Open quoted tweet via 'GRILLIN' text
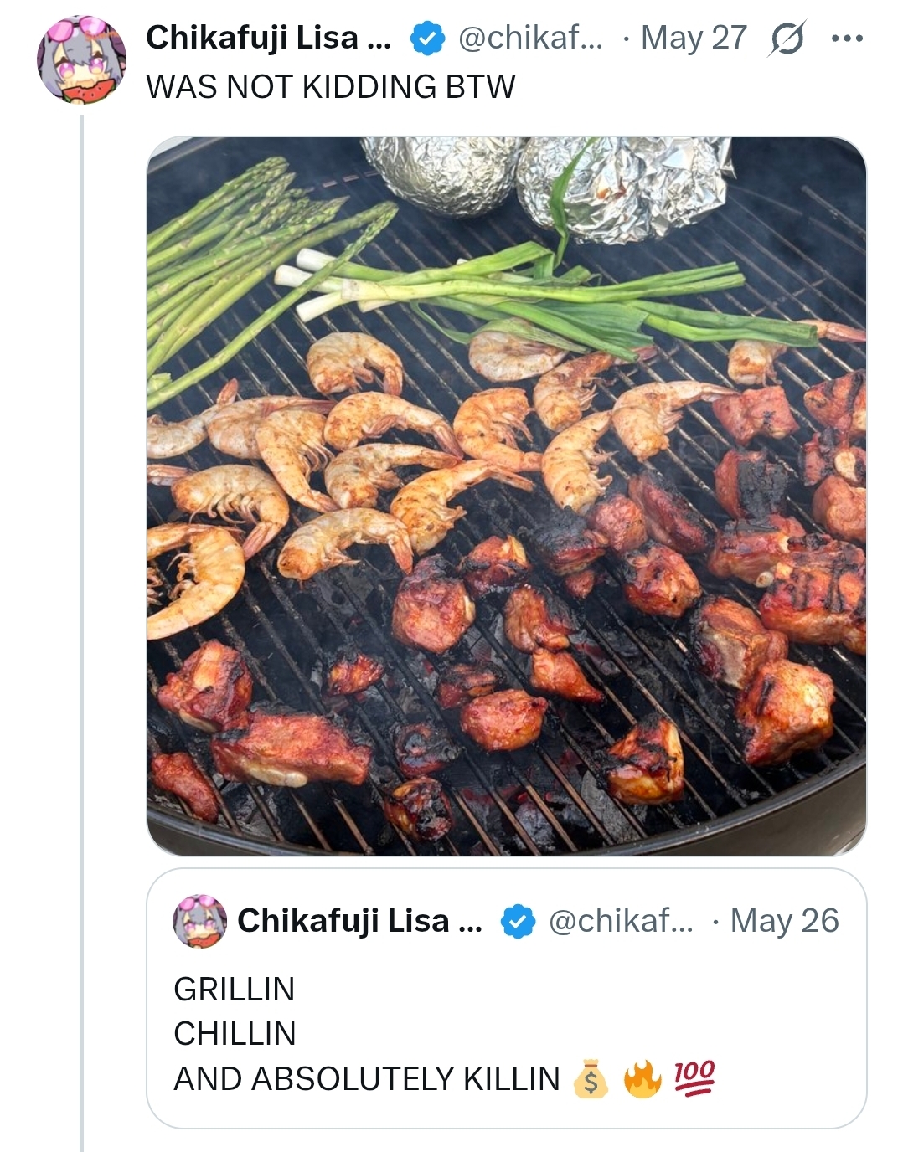903x1152 pixels. pyautogui.click(x=235, y=990)
